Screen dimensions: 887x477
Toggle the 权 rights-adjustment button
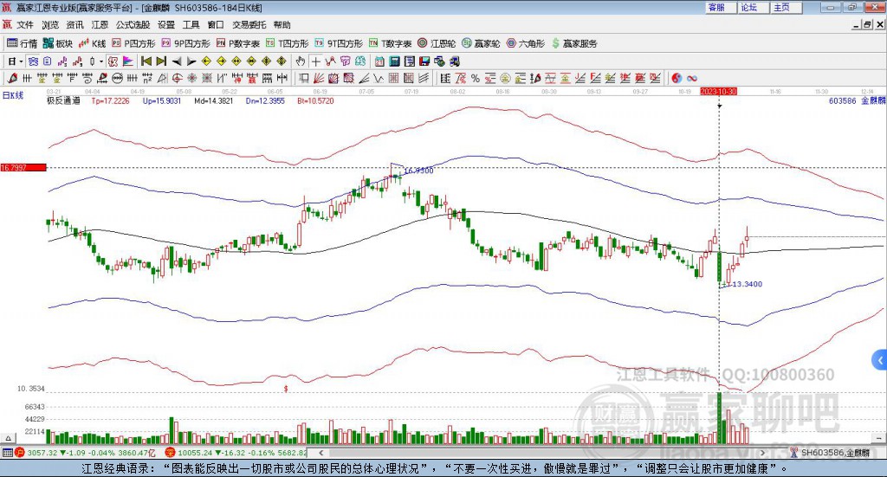(x=113, y=61)
